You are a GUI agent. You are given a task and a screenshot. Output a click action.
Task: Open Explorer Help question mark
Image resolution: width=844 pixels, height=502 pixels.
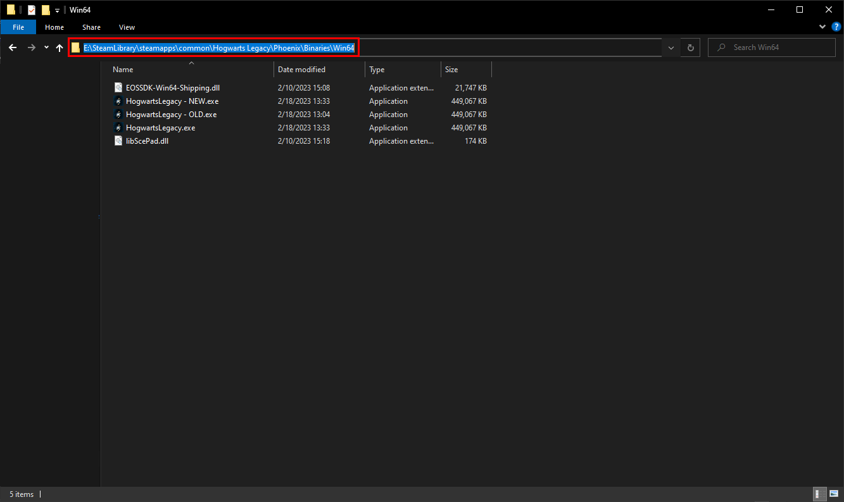tap(836, 27)
